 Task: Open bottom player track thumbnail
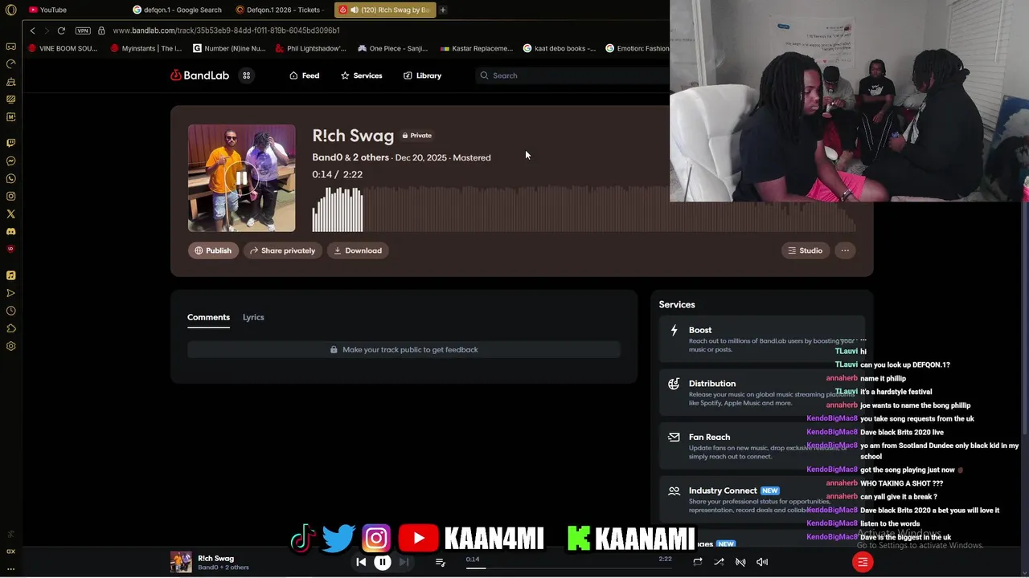coord(181,562)
